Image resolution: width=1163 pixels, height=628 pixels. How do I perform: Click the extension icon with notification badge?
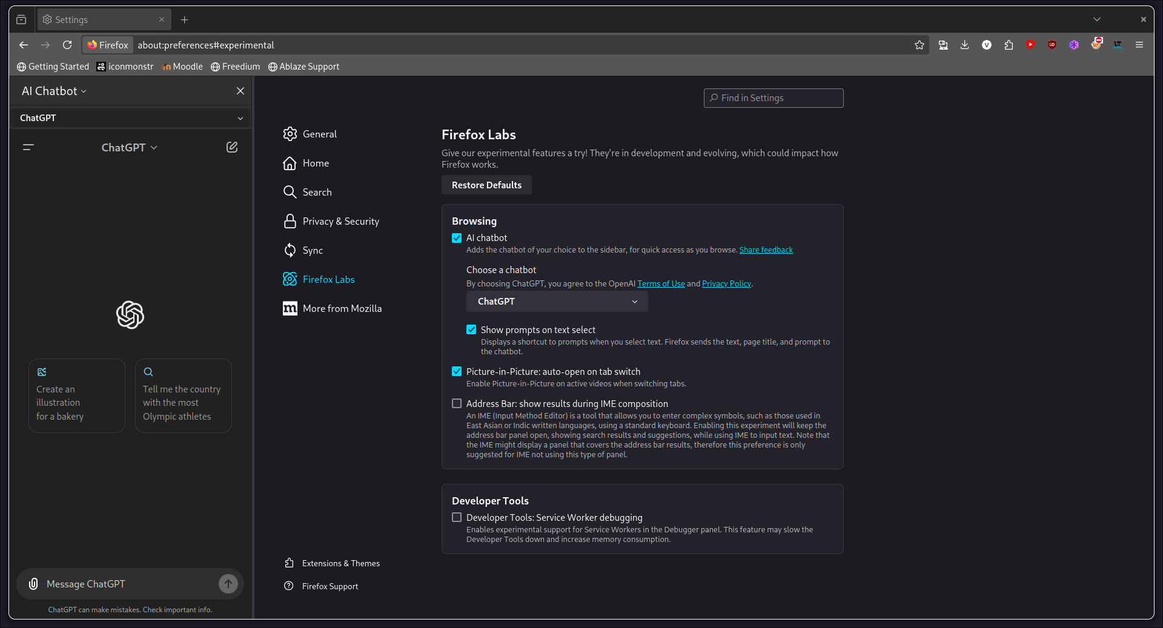pyautogui.click(x=1096, y=44)
